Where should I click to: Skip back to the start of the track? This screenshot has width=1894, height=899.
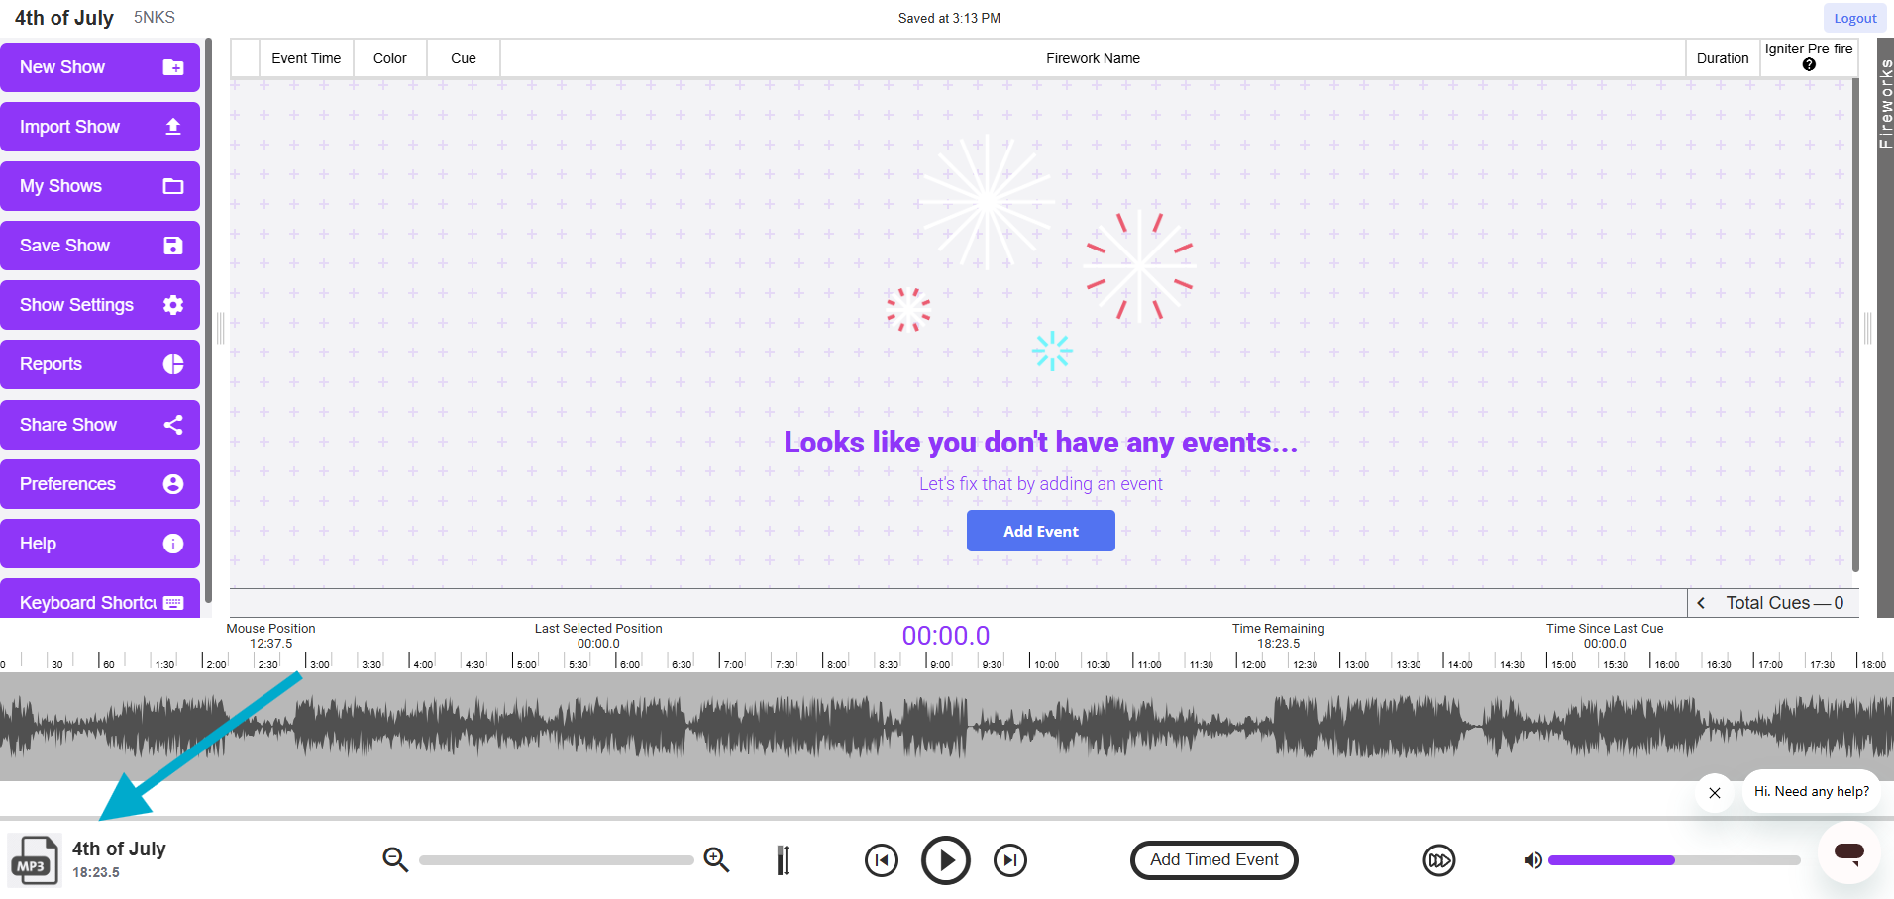tap(881, 859)
